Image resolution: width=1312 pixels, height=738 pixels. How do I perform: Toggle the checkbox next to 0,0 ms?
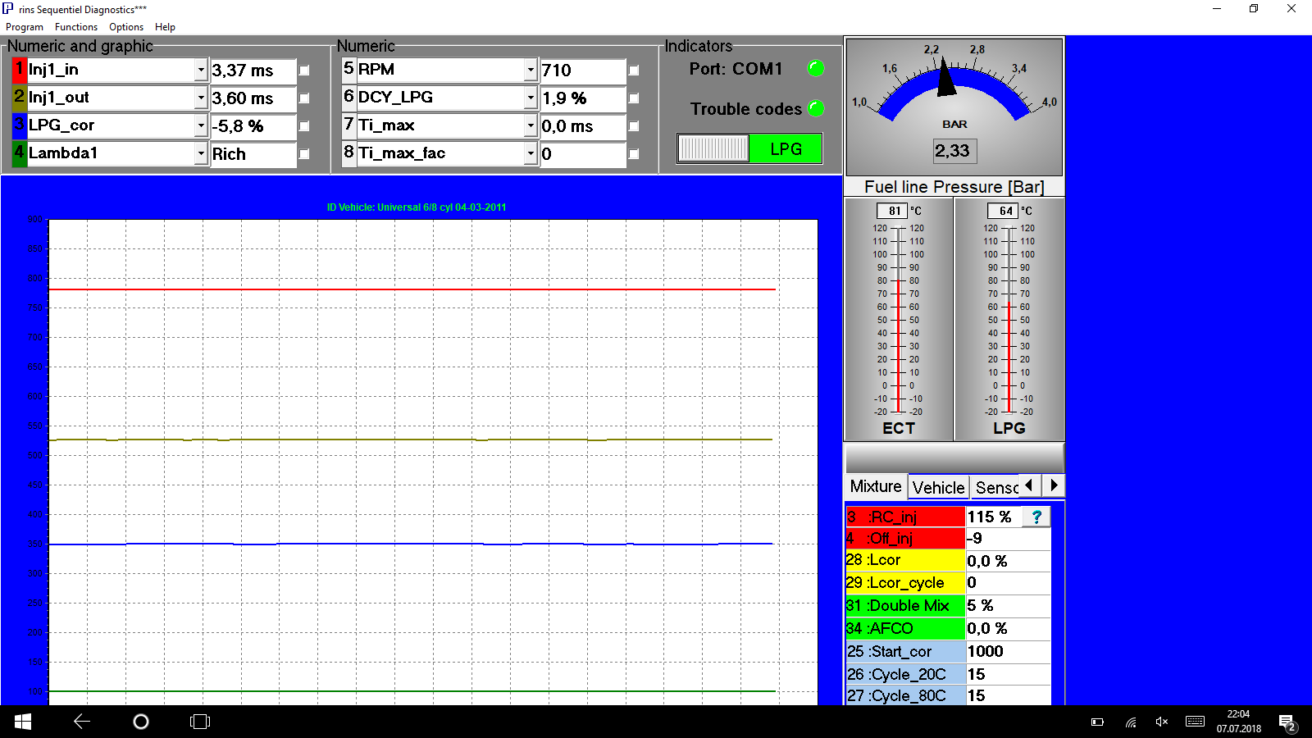click(634, 126)
